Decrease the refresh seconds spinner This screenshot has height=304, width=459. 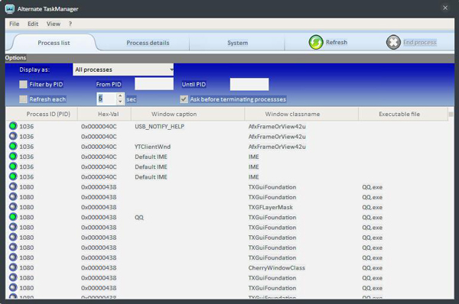(120, 102)
